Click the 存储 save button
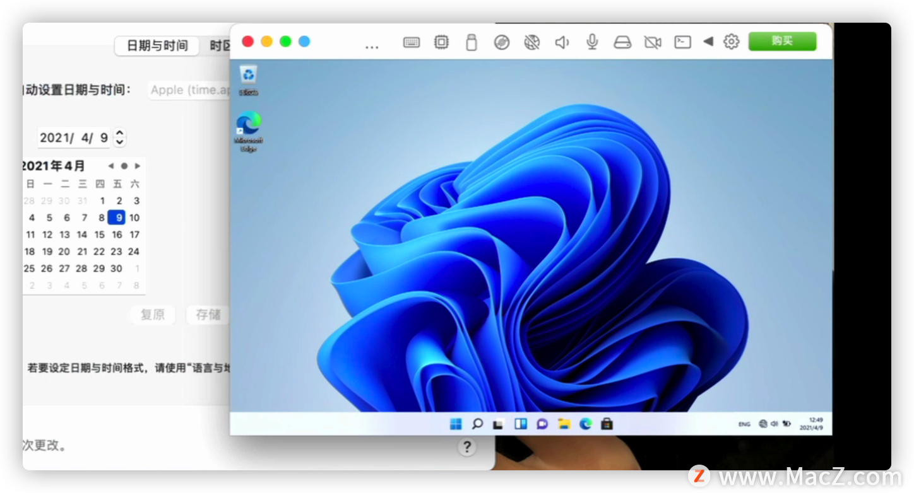Screen dimensions: 914x493 208,315
